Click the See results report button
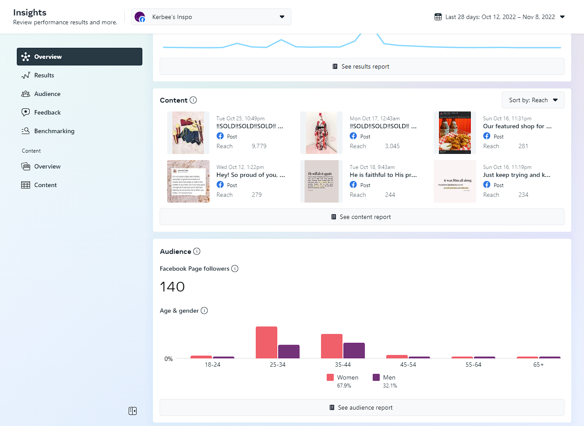The image size is (584, 426). [x=362, y=66]
